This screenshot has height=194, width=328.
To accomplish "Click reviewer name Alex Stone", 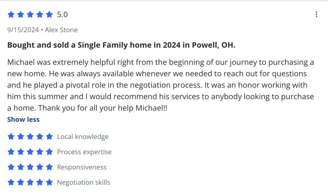I will (61, 30).
